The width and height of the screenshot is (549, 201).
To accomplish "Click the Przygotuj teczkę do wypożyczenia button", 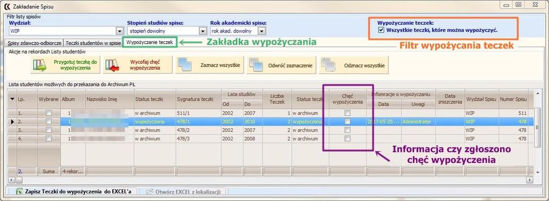I will (65, 65).
